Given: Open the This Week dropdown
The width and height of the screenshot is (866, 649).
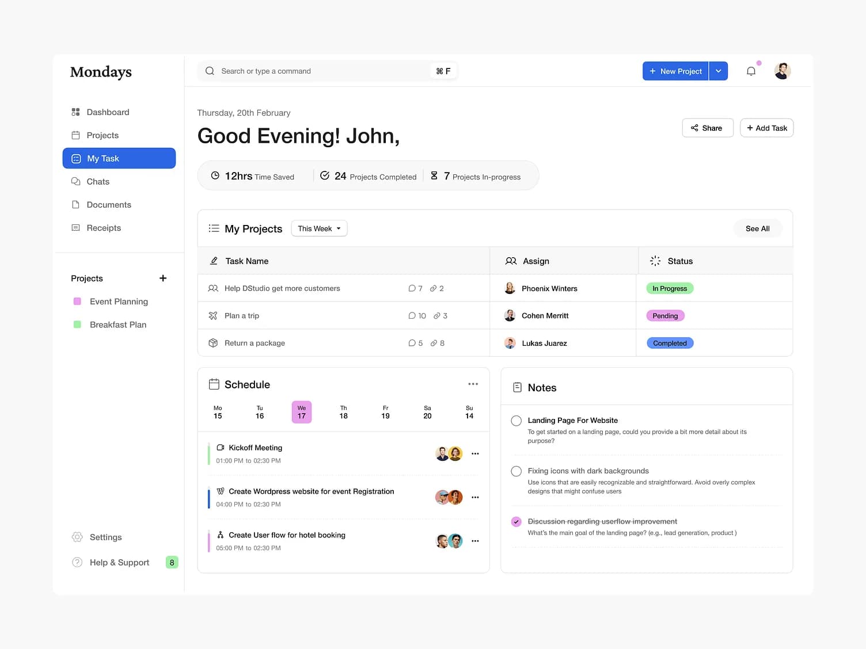Looking at the screenshot, I should point(319,228).
